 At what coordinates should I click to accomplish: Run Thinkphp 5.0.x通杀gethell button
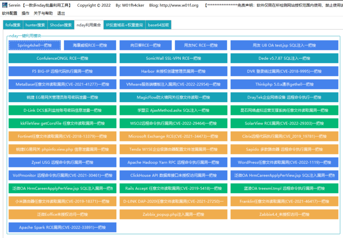284,84
